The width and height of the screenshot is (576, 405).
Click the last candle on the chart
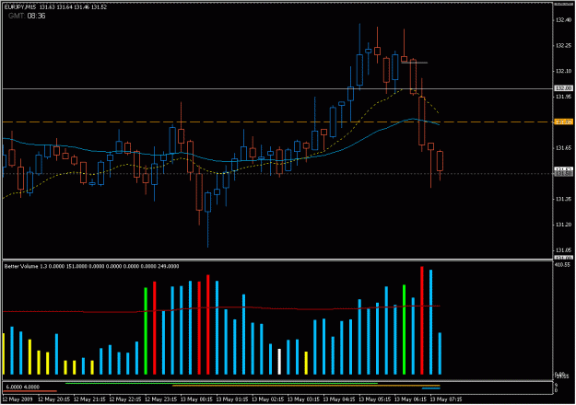pyautogui.click(x=440, y=161)
